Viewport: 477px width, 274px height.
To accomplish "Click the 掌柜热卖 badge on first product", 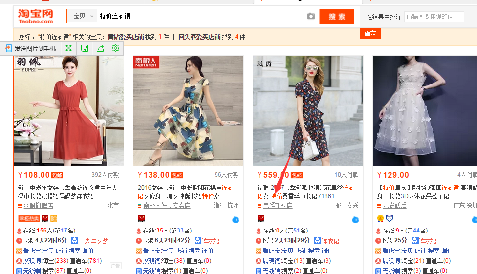I will click(x=28, y=218).
